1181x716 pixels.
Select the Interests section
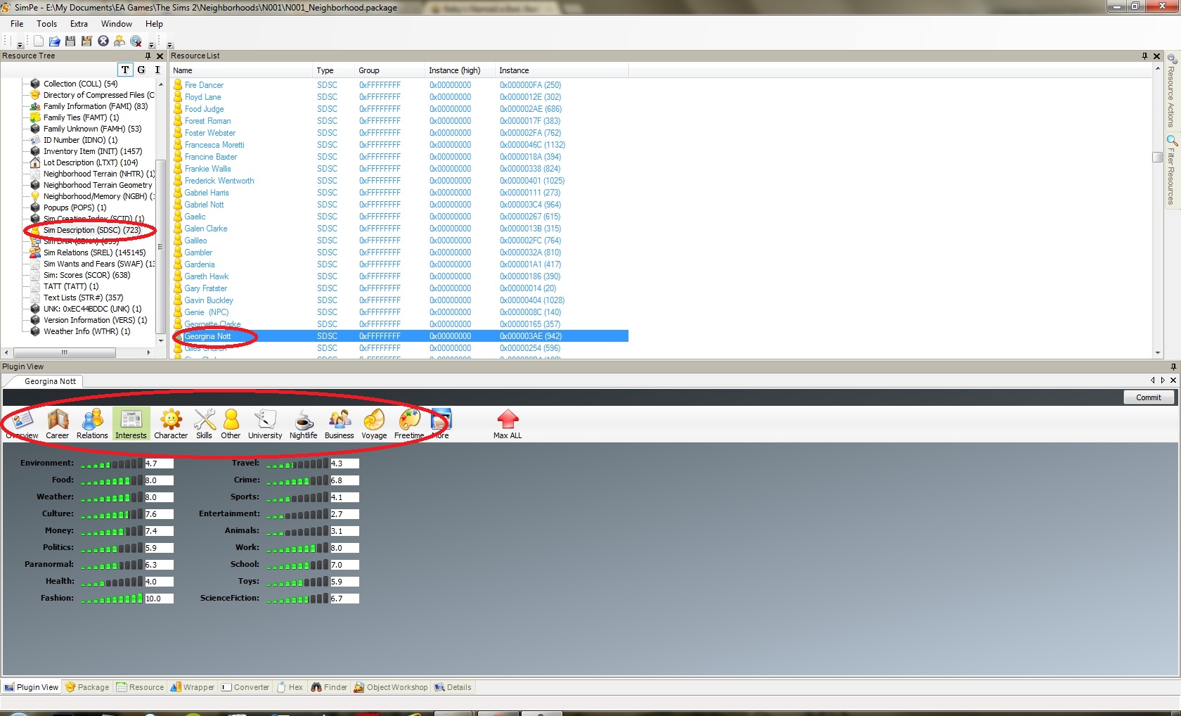tap(131, 425)
